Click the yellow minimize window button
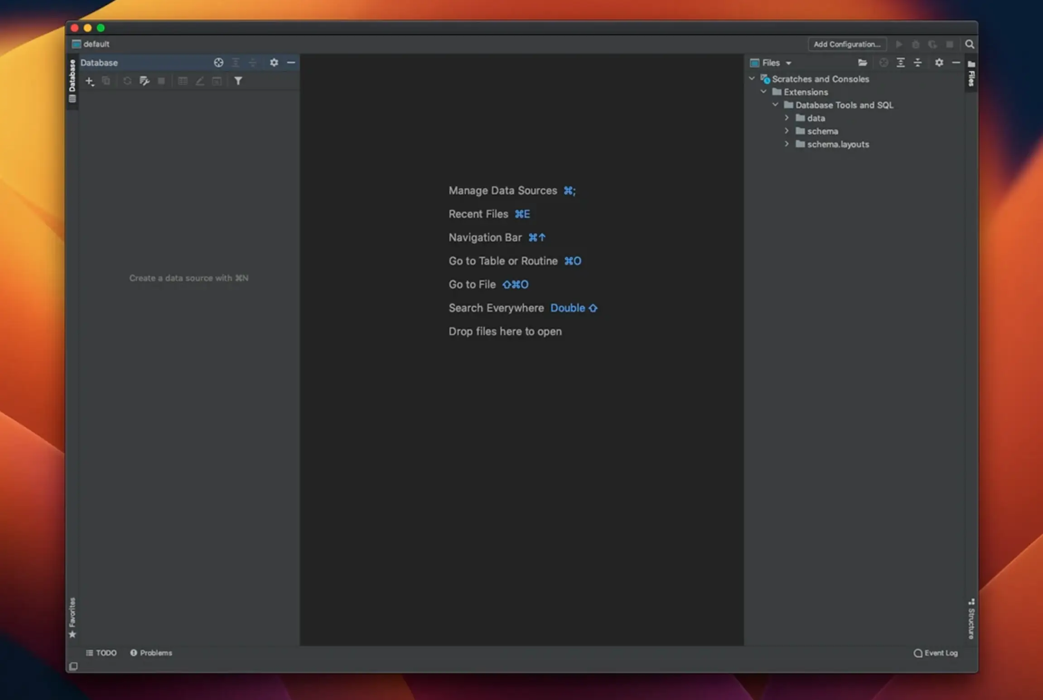The image size is (1043, 700). point(87,28)
